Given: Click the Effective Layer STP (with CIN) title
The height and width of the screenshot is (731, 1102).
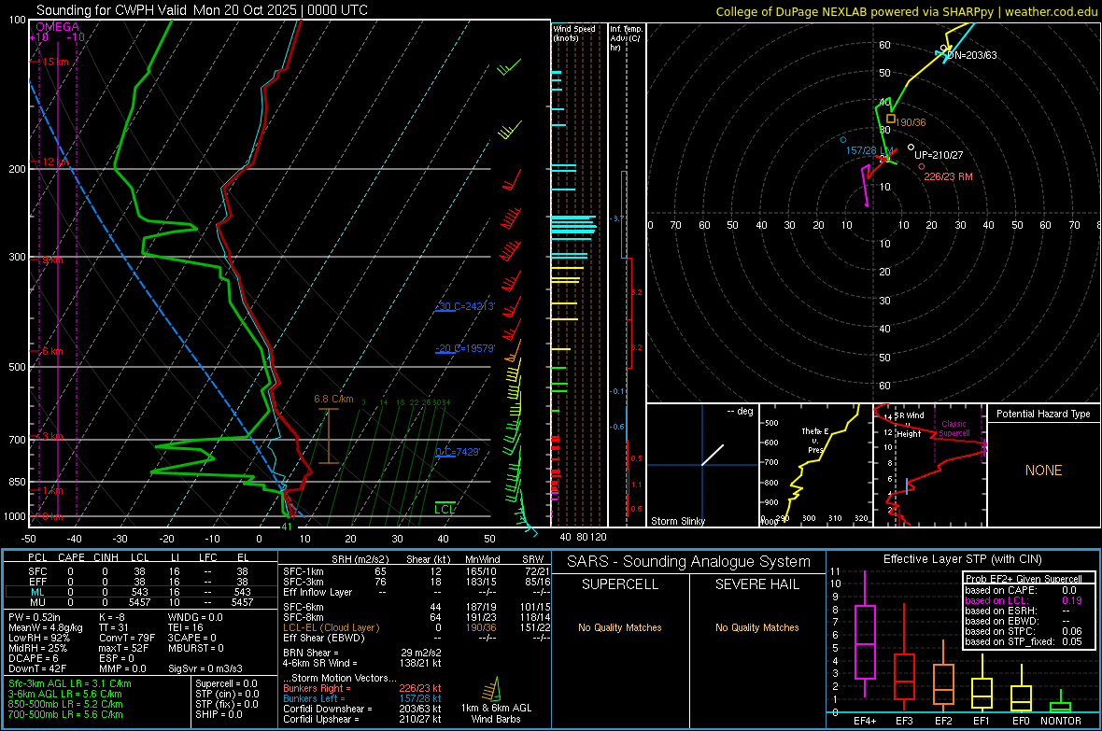Looking at the screenshot, I should click(962, 559).
